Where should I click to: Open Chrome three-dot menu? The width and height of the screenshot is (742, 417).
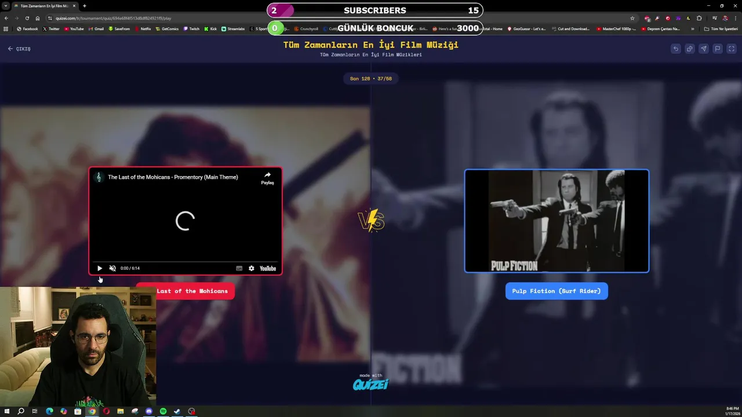(x=735, y=18)
